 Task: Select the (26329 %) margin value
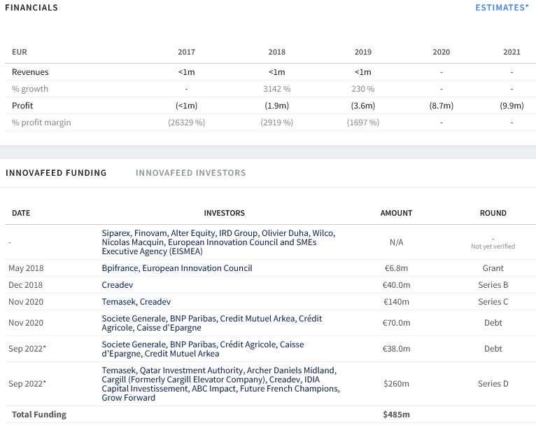[186, 123]
